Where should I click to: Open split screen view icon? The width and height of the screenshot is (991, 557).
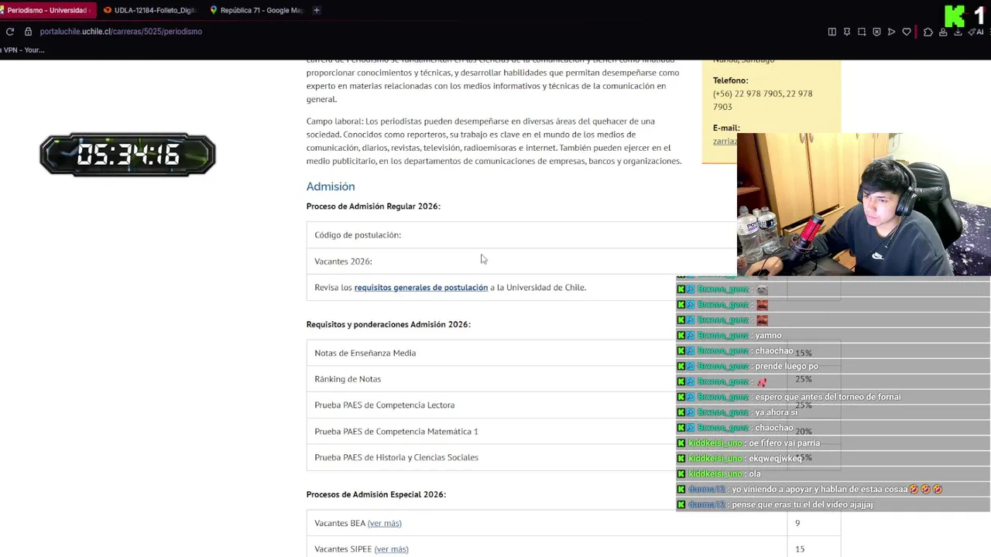pos(832,32)
